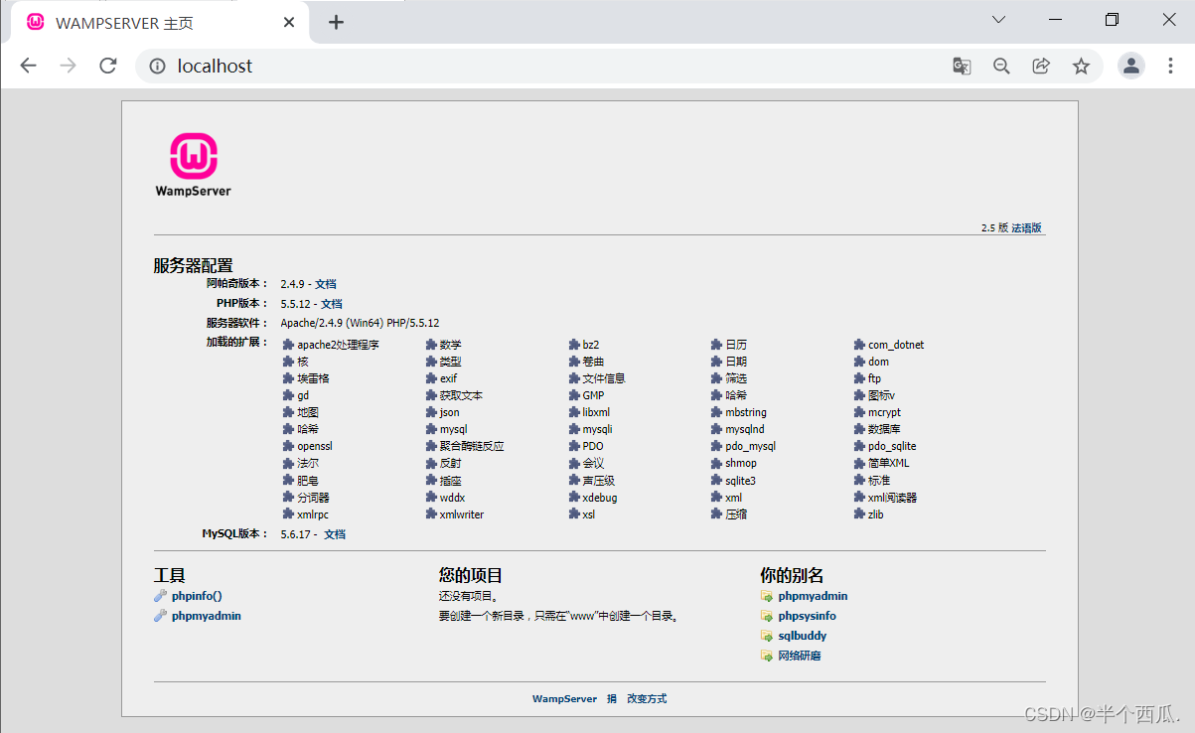
Task: Click the WampServer footer link
Action: (564, 699)
